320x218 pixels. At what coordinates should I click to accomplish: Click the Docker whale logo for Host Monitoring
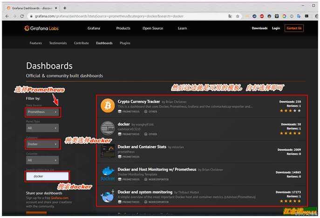click(108, 174)
